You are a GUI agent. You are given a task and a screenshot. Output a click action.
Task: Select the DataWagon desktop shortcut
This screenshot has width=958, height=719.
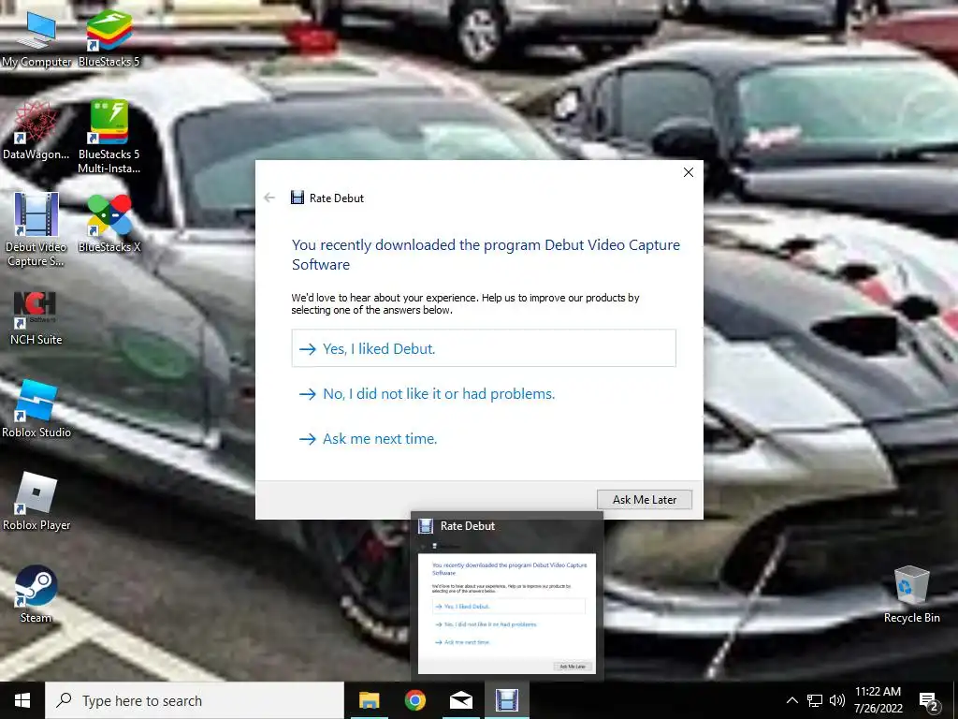pyautogui.click(x=36, y=131)
